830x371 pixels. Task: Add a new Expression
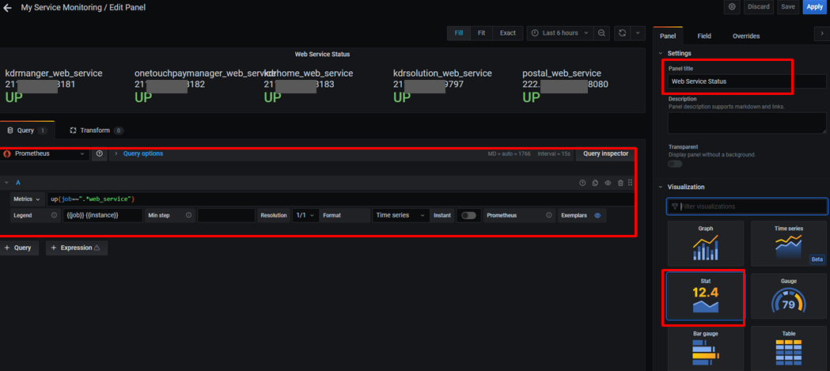[x=76, y=248]
